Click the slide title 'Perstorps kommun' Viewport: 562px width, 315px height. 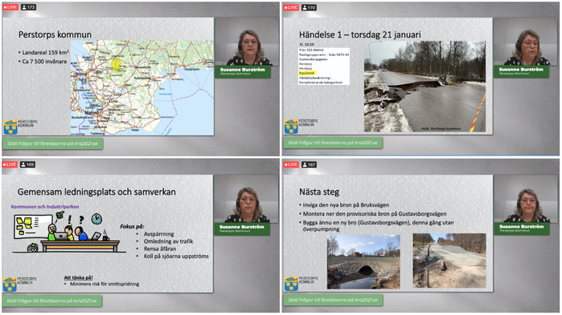point(55,34)
